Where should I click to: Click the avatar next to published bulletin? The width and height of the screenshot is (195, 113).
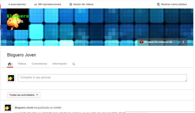8,108
